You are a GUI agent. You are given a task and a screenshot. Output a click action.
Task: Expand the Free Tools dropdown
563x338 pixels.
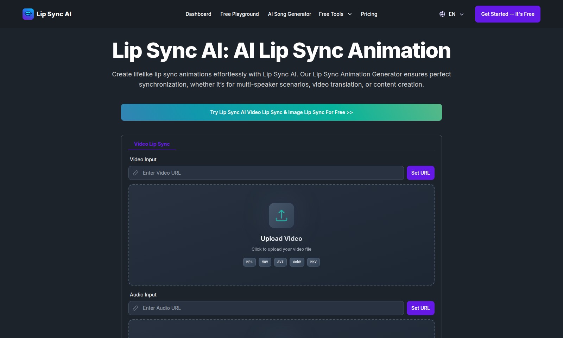pos(335,14)
